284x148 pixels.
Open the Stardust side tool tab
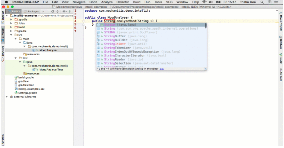pyautogui.click(x=3, y=17)
